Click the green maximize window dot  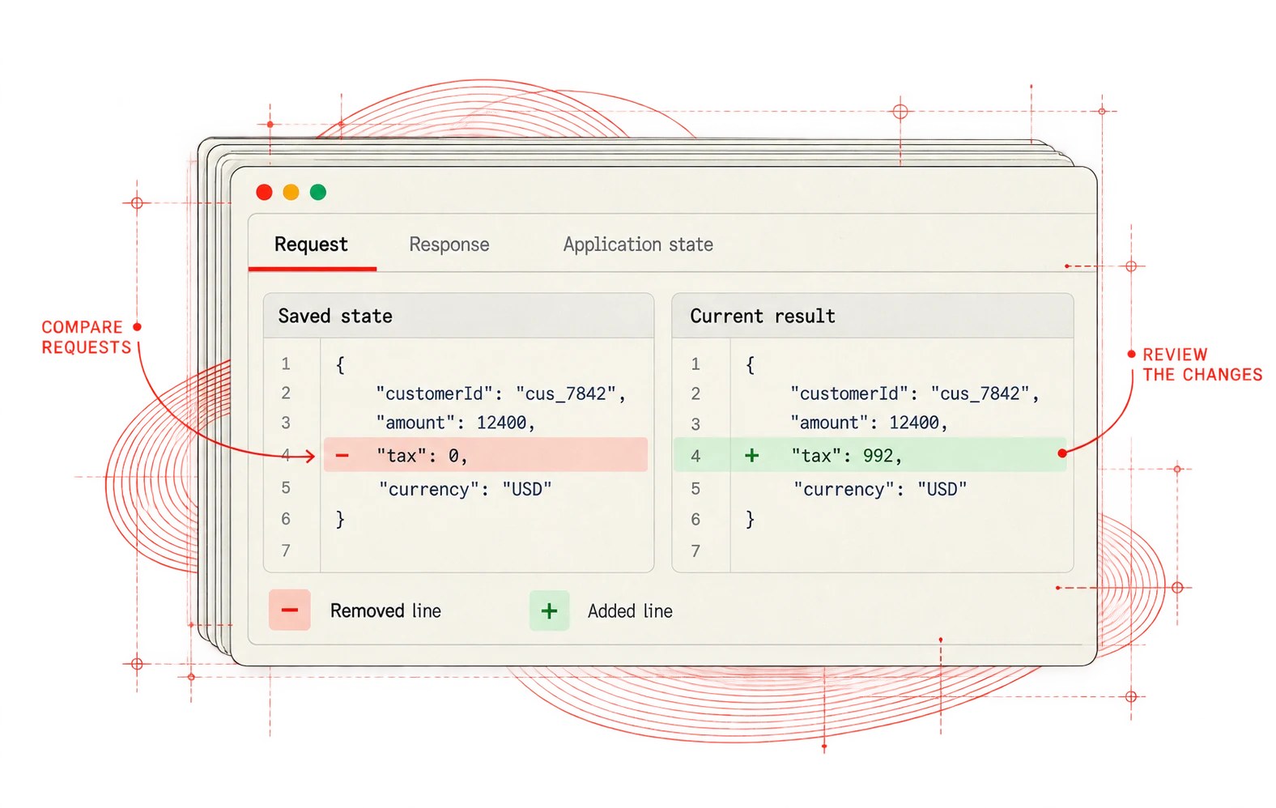(318, 192)
